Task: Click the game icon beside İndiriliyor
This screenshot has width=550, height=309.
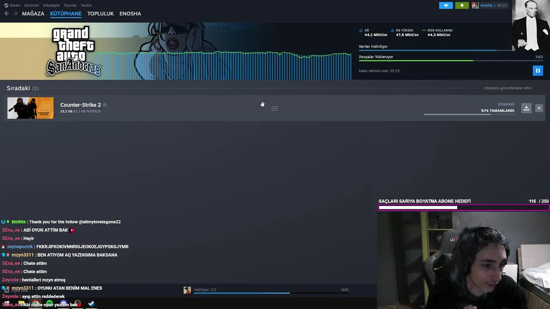Action: point(187,291)
